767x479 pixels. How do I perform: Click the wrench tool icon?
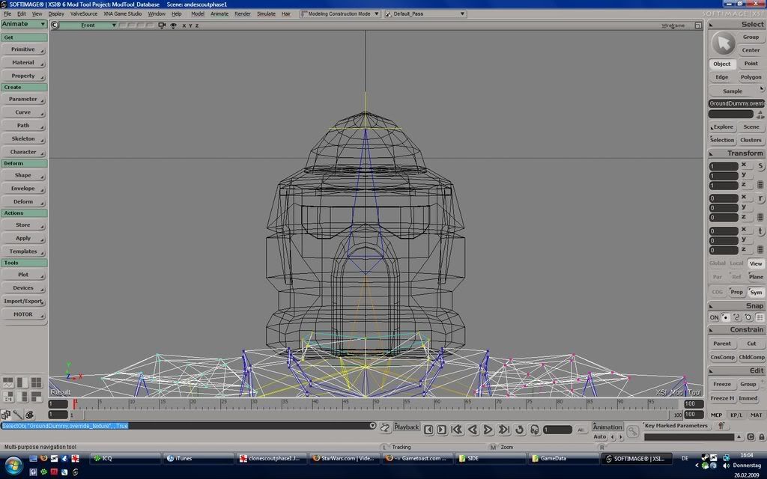coord(18,415)
